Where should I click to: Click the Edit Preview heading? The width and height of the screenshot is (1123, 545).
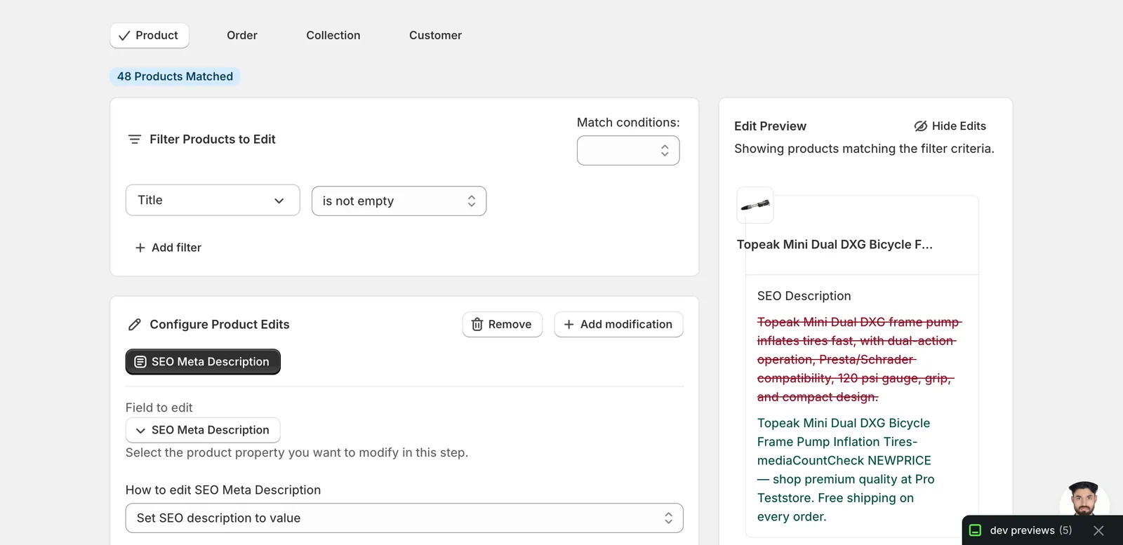pyautogui.click(x=770, y=126)
